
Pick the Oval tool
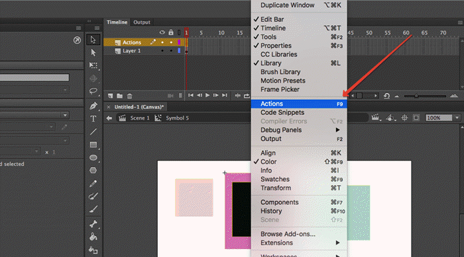coord(93,157)
